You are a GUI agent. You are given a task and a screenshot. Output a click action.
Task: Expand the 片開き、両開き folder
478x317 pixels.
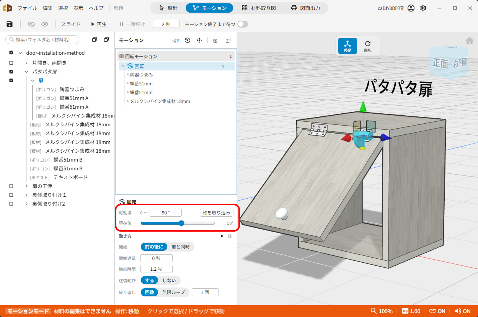click(x=26, y=63)
